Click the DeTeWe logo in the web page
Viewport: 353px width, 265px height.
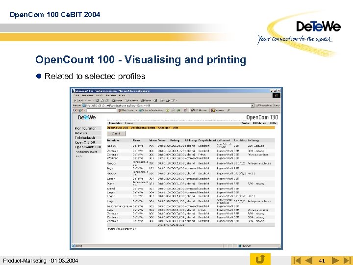pos(87,117)
